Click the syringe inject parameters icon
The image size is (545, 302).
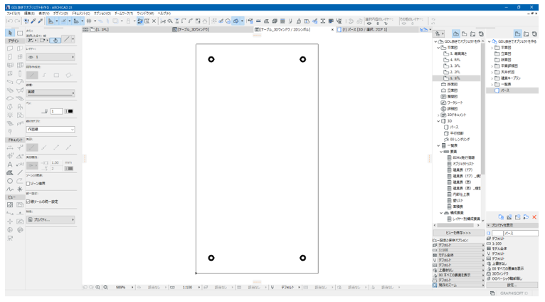(x=41, y=21)
